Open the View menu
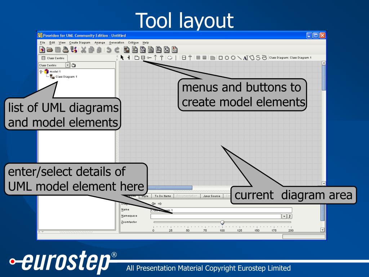Image resolution: width=369 pixels, height=277 pixels. pyautogui.click(x=62, y=43)
